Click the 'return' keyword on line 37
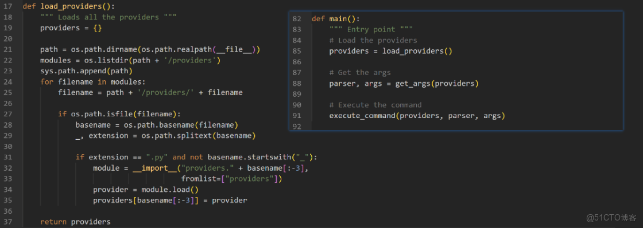Viewport: 643px width, 228px height. [x=53, y=222]
